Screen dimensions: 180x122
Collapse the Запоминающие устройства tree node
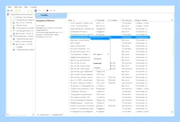pyautogui.click(x=8, y=36)
